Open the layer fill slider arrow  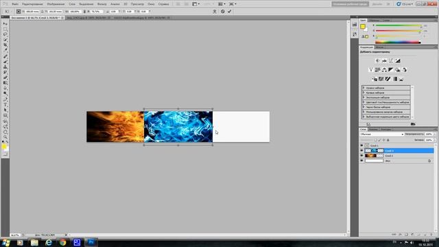click(x=434, y=140)
